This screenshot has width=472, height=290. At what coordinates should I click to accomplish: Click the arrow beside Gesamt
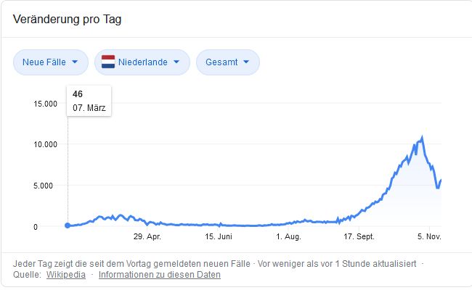point(246,62)
